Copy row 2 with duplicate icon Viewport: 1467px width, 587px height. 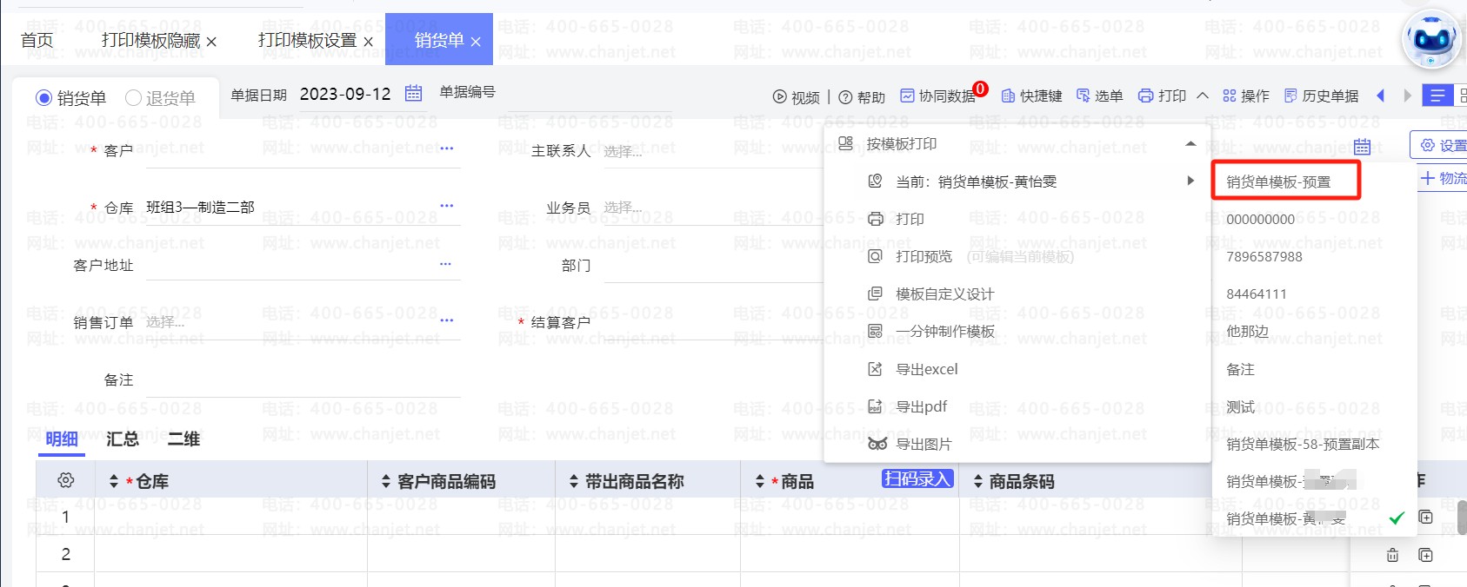(x=1425, y=555)
